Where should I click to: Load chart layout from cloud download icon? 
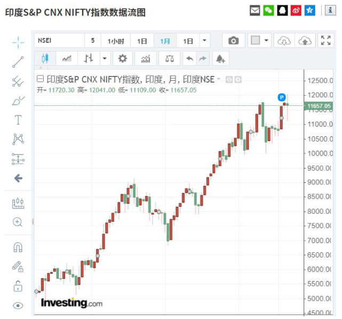coord(284,41)
